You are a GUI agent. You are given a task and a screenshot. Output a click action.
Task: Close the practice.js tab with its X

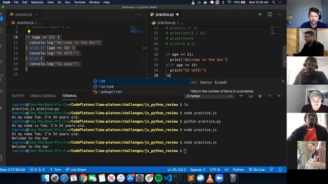click(36, 14)
